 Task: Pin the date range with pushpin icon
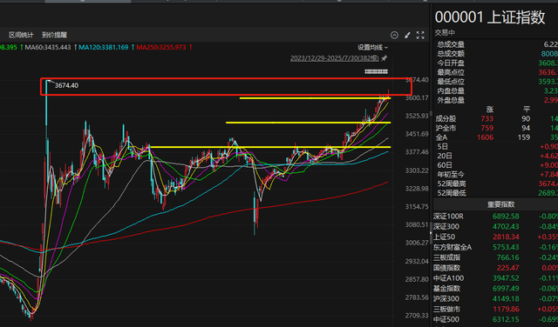point(384,58)
